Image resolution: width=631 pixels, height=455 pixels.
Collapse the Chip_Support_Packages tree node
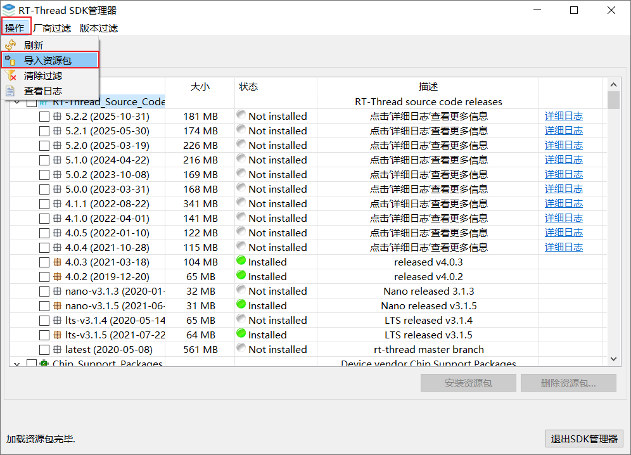[17, 363]
